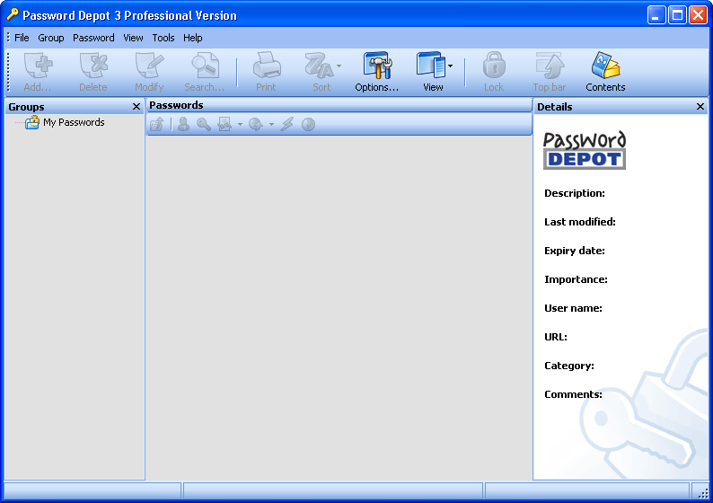Screen dimensions: 713x503
Task: Click the key icon in the title bar
Action: click(13, 15)
